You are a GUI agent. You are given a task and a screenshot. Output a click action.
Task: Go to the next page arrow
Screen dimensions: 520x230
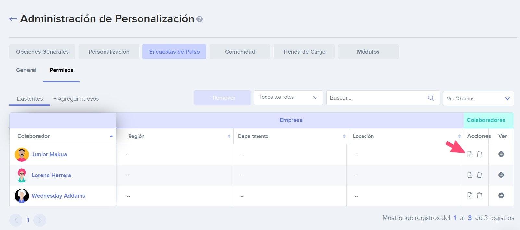40,220
